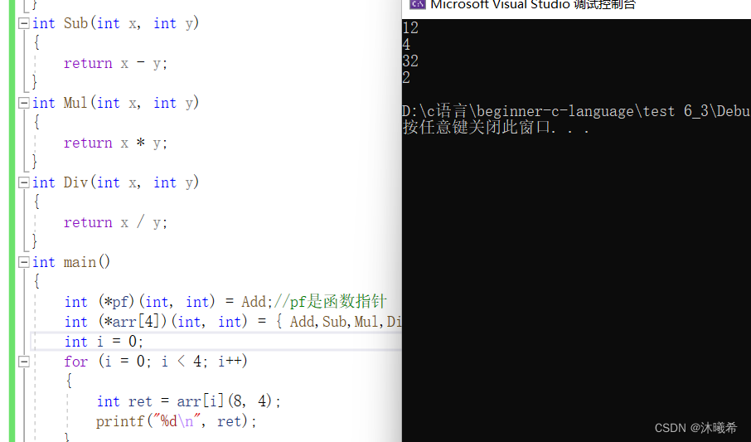Collapse the Sub function code block

click(23, 23)
